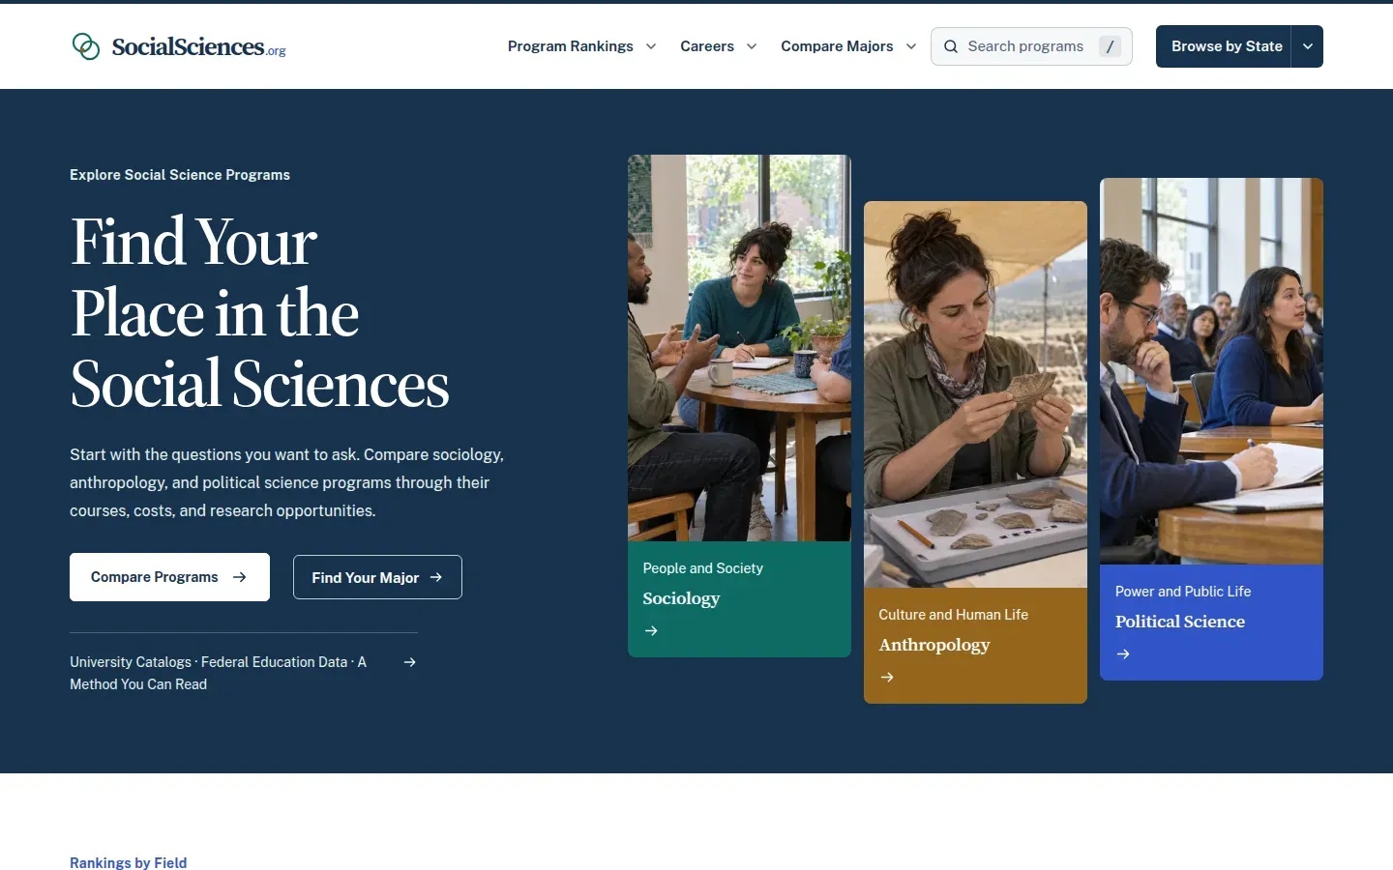The height and width of the screenshot is (870, 1393).
Task: Open the University Catalogs methodology link
Action: click(244, 673)
